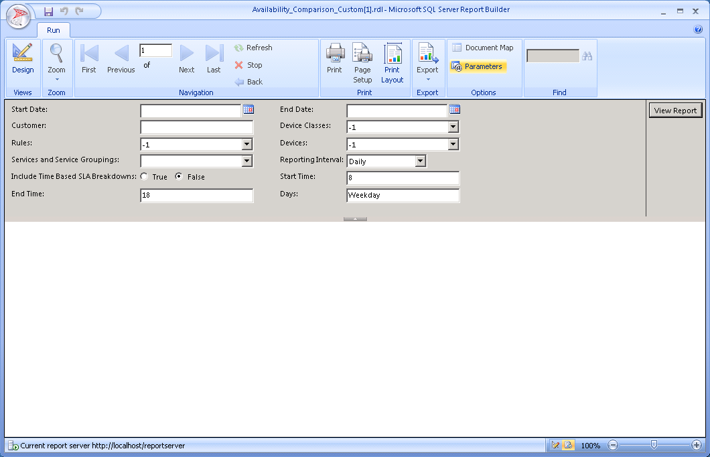Select False for SLA Breakdowns
Screen dimensions: 710x457
[179, 177]
